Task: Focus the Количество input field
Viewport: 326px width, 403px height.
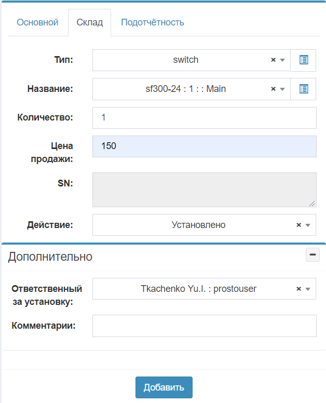Action: tap(204, 118)
